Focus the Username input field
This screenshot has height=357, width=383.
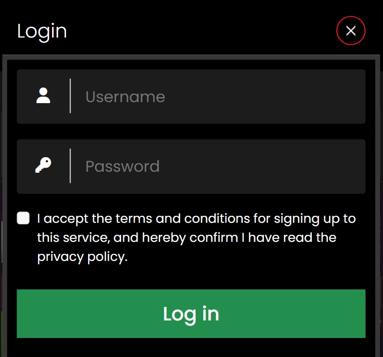pyautogui.click(x=191, y=97)
